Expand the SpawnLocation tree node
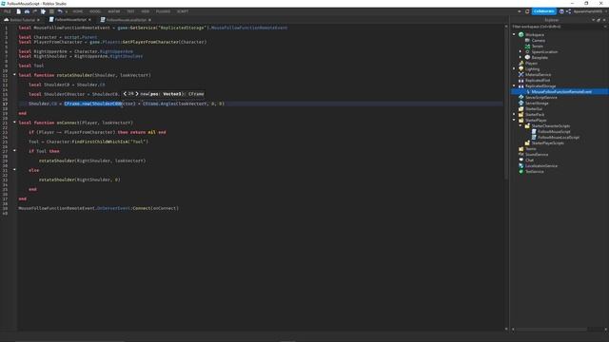Viewport: 609px width, 342px height. [521, 51]
